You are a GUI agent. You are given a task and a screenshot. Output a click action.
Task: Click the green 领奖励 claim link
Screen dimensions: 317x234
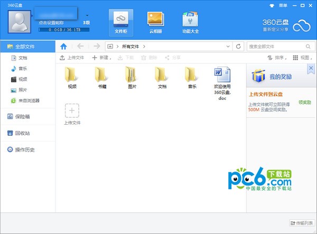305,102
